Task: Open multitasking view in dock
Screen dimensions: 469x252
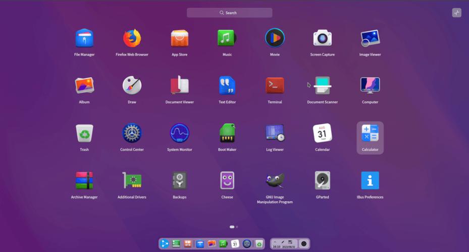Action: pos(188,243)
